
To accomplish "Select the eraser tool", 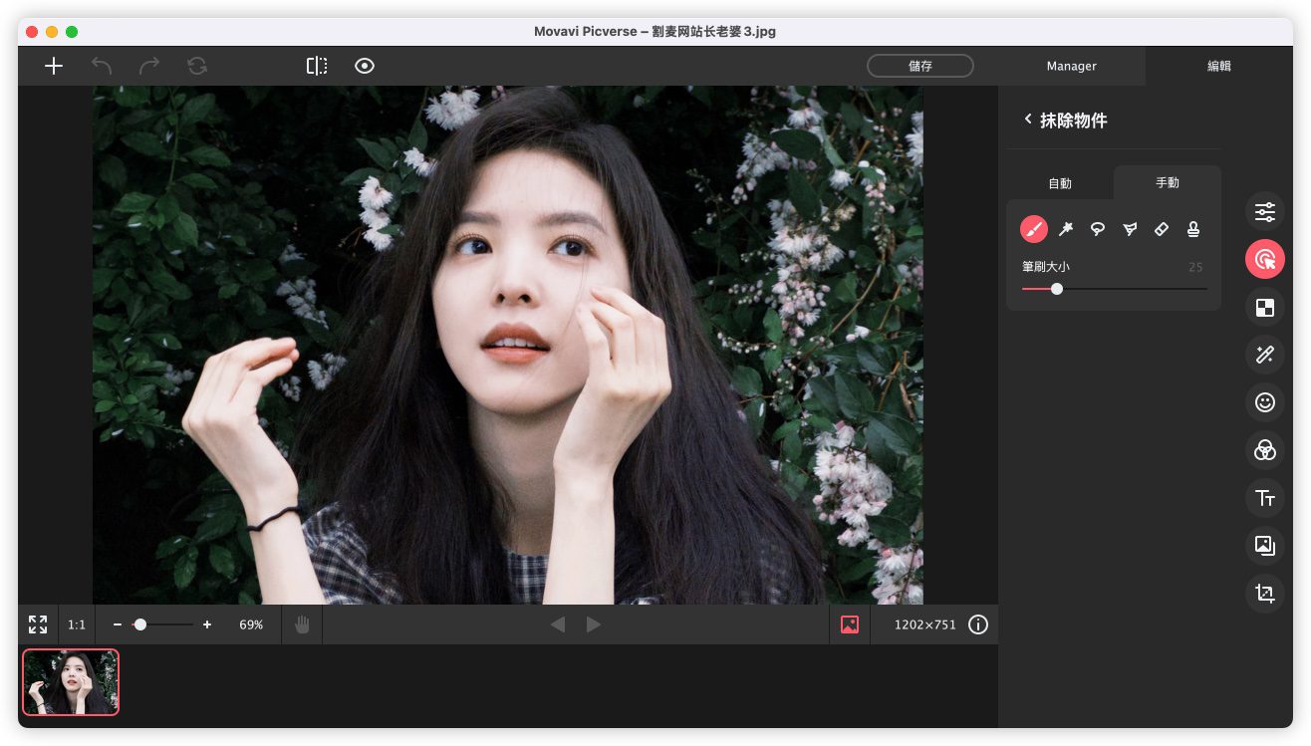I will pos(1162,230).
